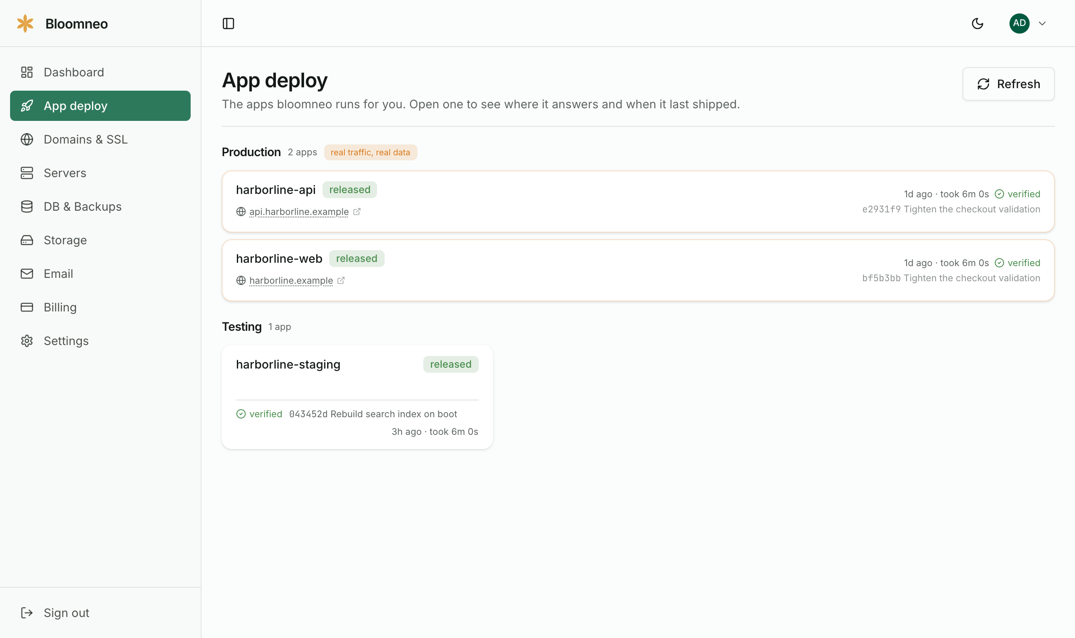
Task: Click released badge on harborline-web
Action: (357, 259)
